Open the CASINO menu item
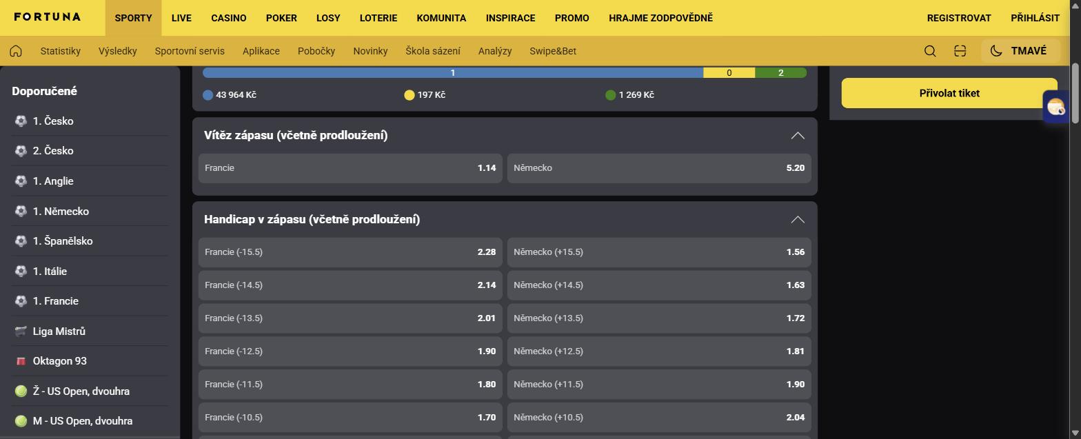This screenshot has height=439, width=1081. [x=229, y=18]
